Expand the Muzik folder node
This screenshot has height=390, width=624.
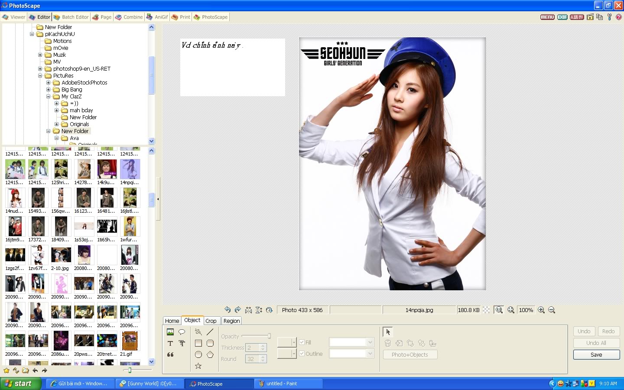[x=40, y=55]
